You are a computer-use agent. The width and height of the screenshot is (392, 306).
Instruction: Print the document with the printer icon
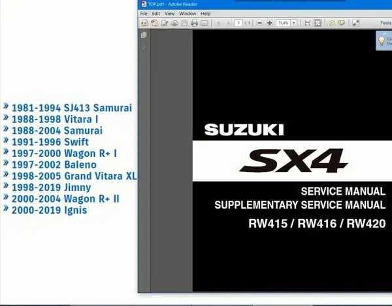tap(194, 23)
